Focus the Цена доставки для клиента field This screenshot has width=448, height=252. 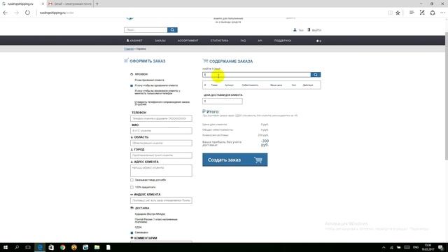tap(223, 101)
